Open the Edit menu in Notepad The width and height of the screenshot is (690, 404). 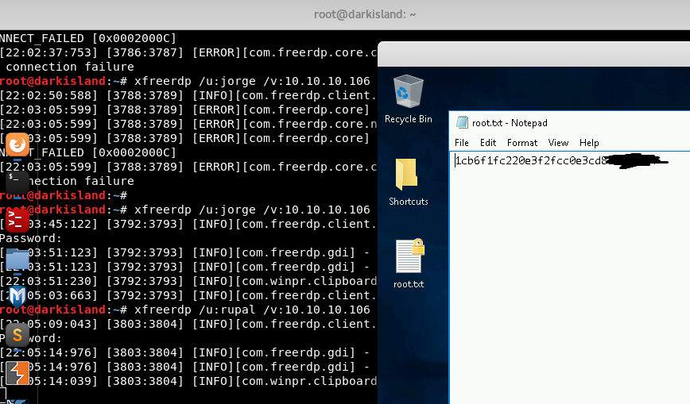488,143
